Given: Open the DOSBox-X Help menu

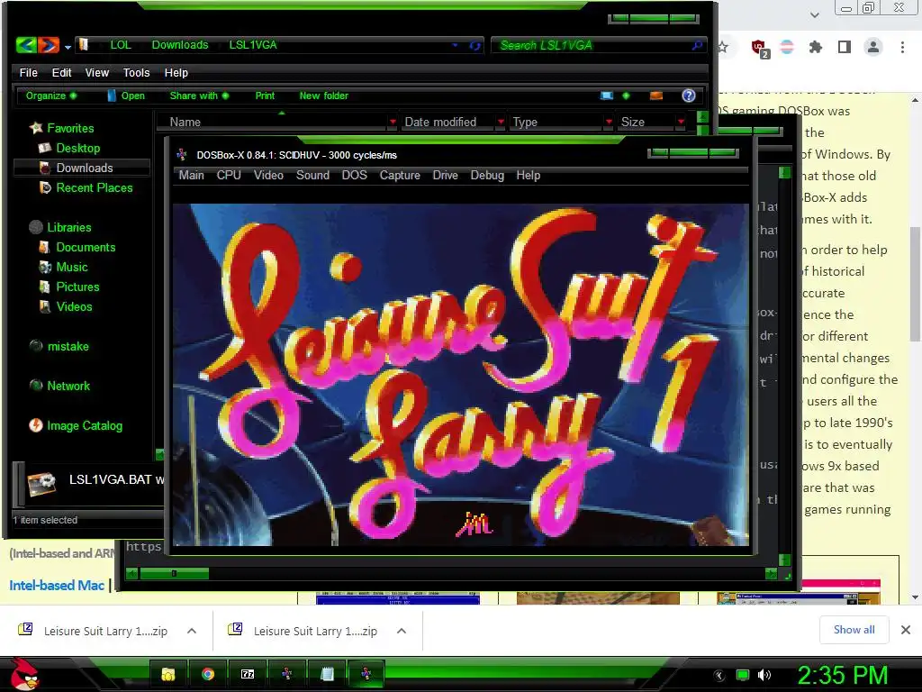Looking at the screenshot, I should point(528,176).
